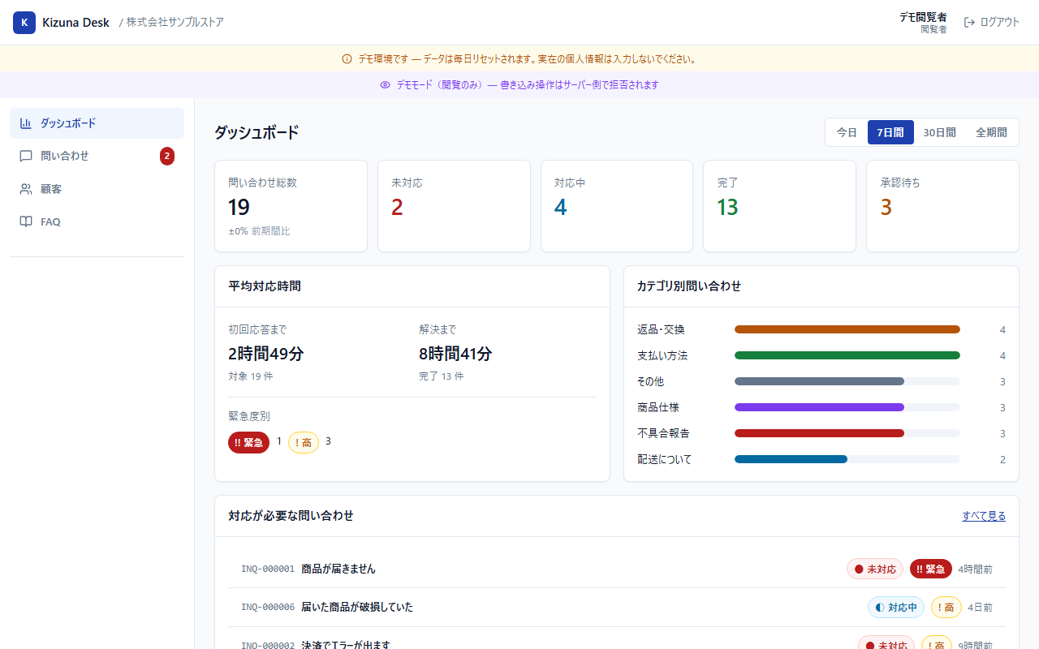
Task: Open FAQ in the sidebar
Action: (97, 221)
